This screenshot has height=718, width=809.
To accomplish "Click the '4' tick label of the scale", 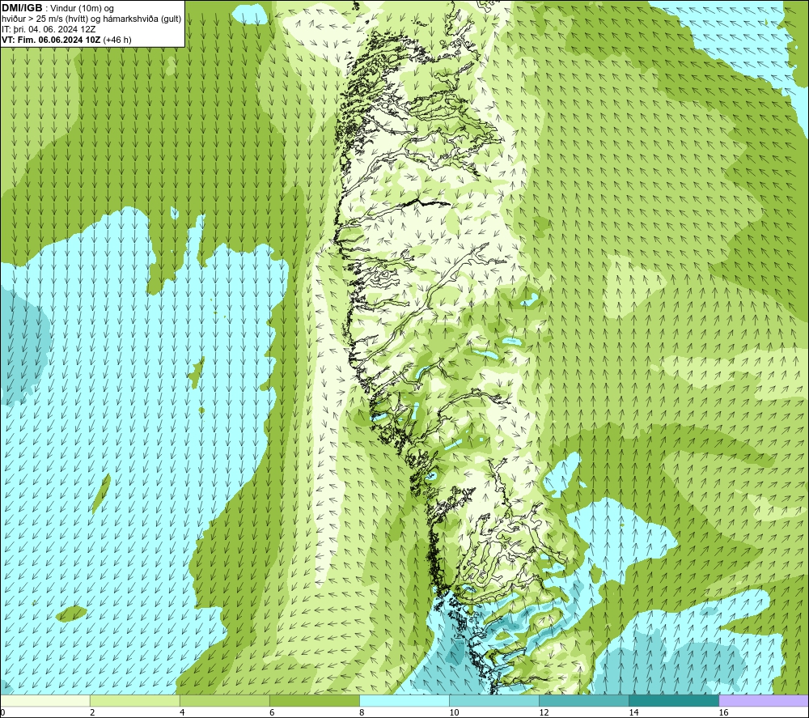I will (181, 713).
